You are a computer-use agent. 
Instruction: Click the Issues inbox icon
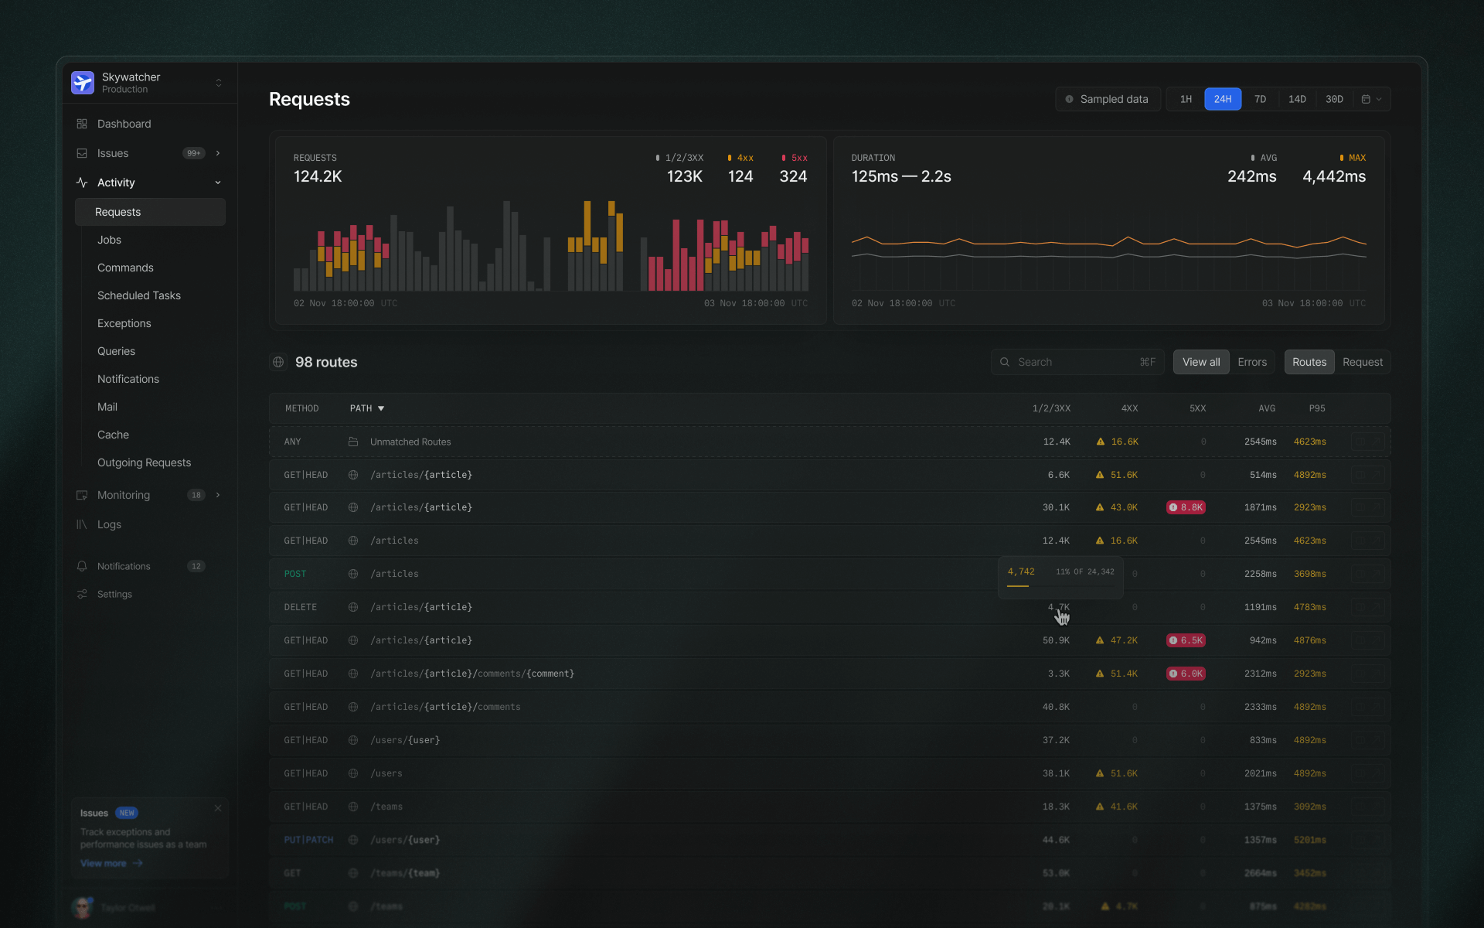click(82, 153)
